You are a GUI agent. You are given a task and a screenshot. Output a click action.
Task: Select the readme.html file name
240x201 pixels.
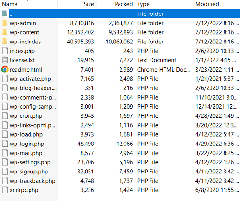pos(26,70)
